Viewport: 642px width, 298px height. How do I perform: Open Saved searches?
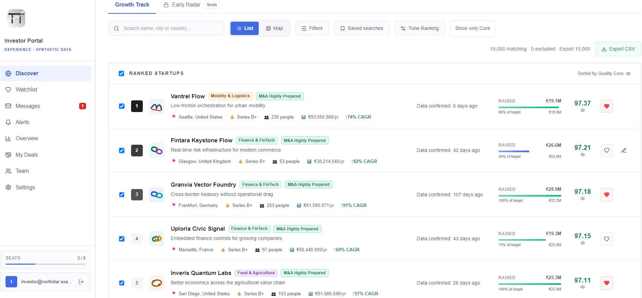[362, 28]
